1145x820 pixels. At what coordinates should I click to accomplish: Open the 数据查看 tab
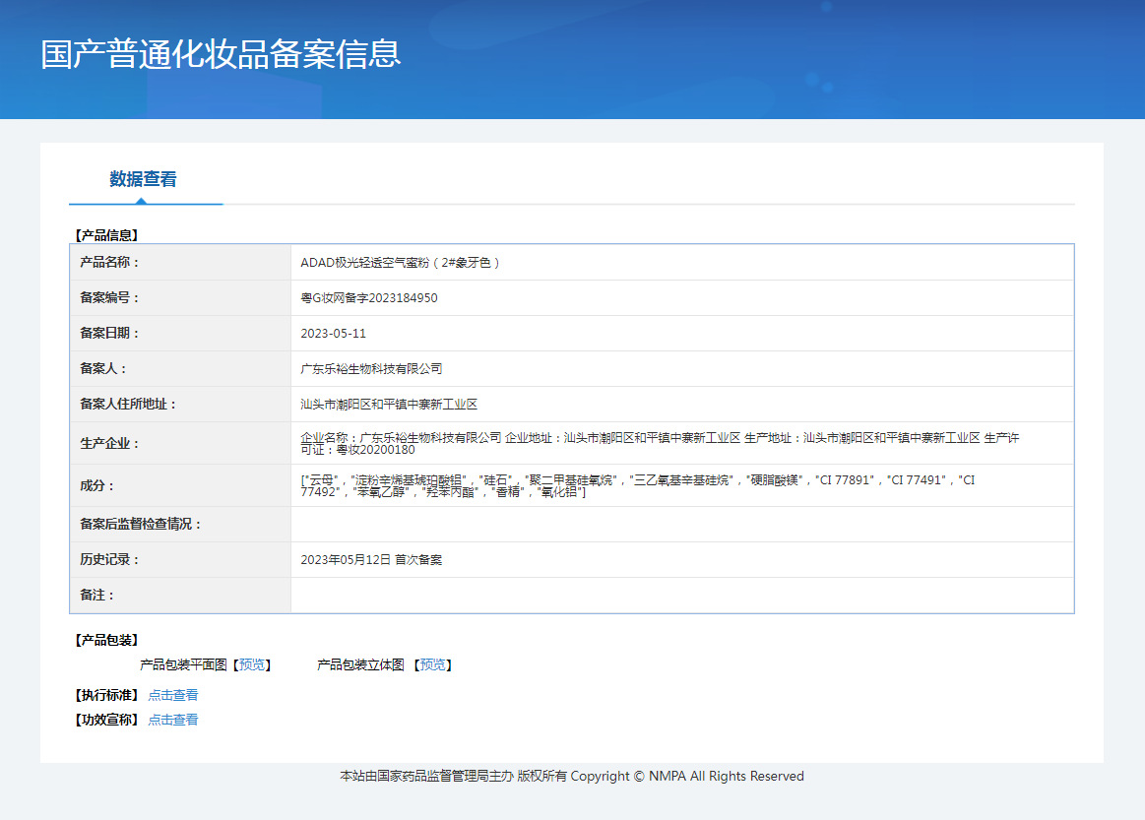(143, 179)
